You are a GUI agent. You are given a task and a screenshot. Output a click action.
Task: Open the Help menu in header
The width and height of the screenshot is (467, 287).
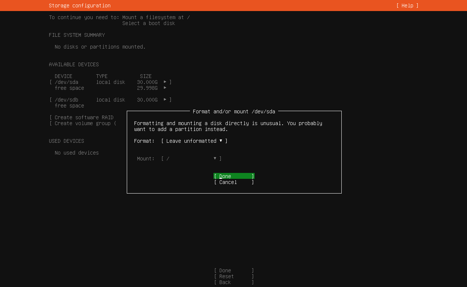(407, 6)
